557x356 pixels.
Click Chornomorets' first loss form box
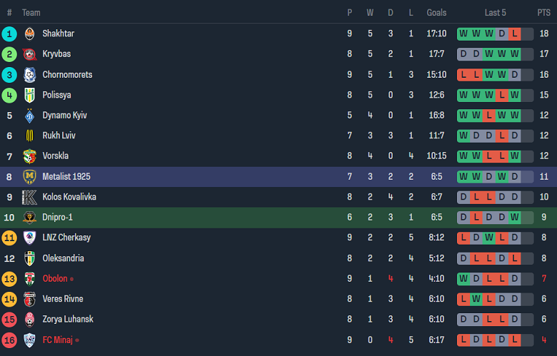tap(463, 74)
